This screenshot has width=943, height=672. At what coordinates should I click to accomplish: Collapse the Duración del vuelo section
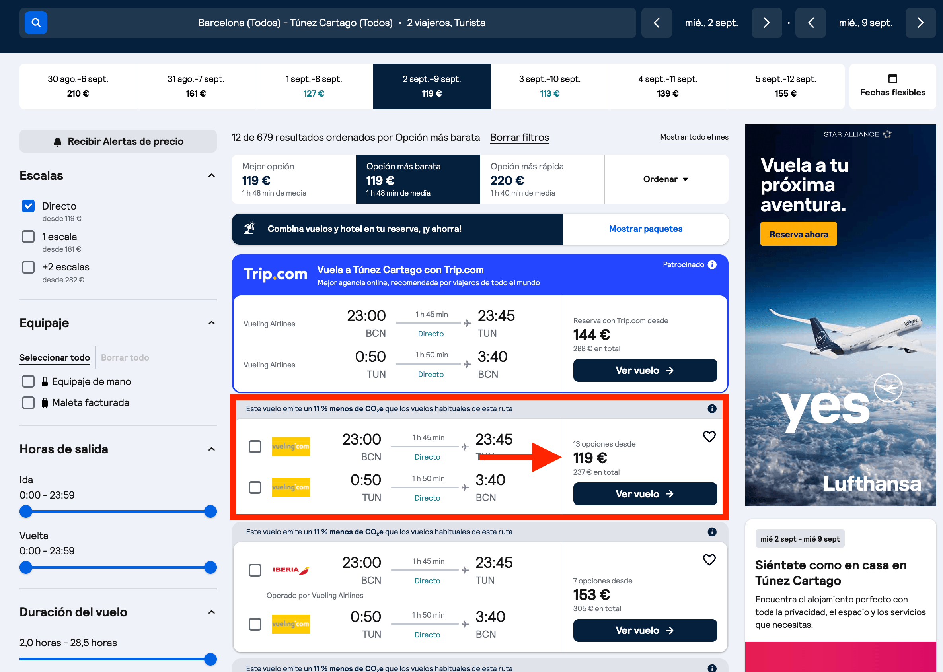pos(212,612)
